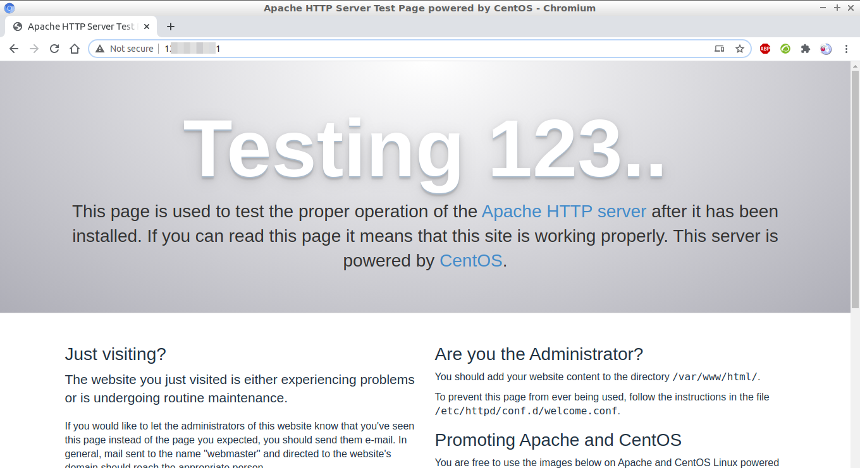Click the green circular extension icon
This screenshot has height=468, width=860.
tap(785, 49)
